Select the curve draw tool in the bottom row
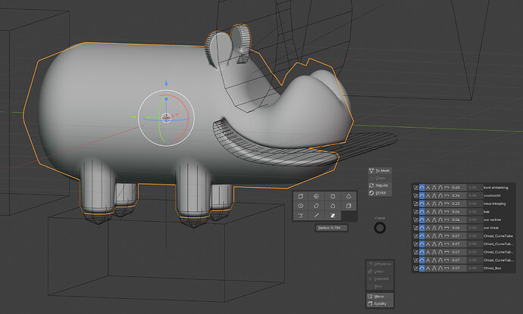Screen dimensions: 523x314 (300, 216)
